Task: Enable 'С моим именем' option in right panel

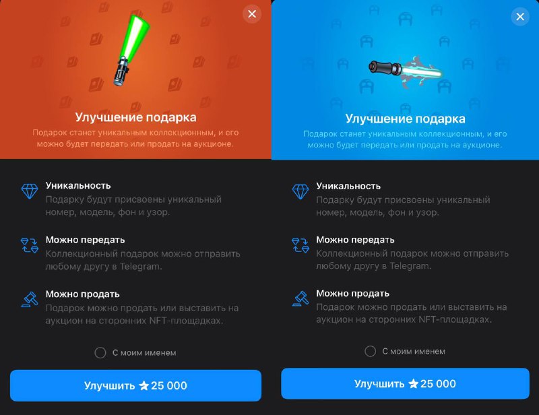Action: [370, 352]
